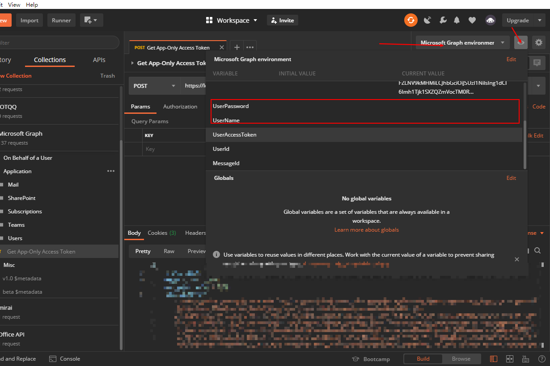Open Microsoft Graph environment selector
The image size is (550, 366).
(x=463, y=42)
